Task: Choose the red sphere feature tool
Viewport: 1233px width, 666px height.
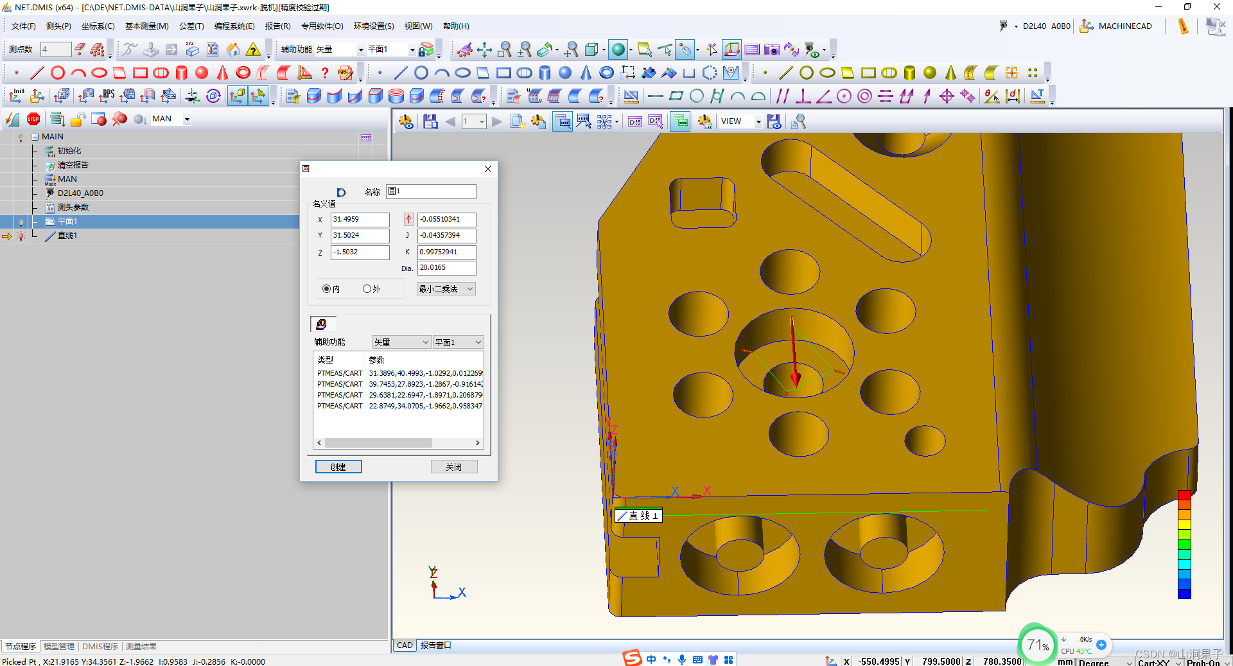Action: (x=202, y=73)
